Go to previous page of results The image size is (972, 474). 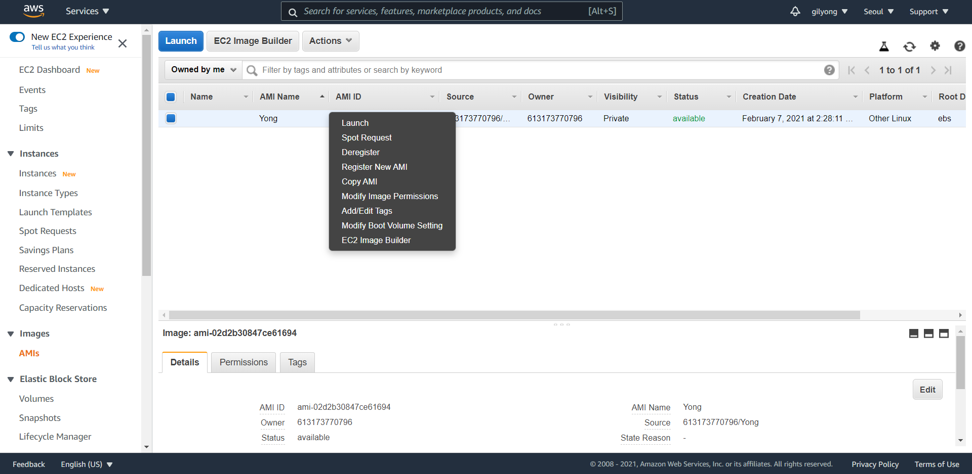867,70
